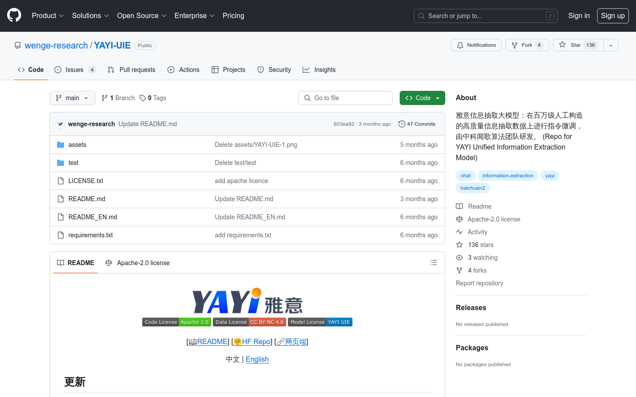Screen dimensions: 636x397
Task: Switch README to English link
Action: click(257, 360)
